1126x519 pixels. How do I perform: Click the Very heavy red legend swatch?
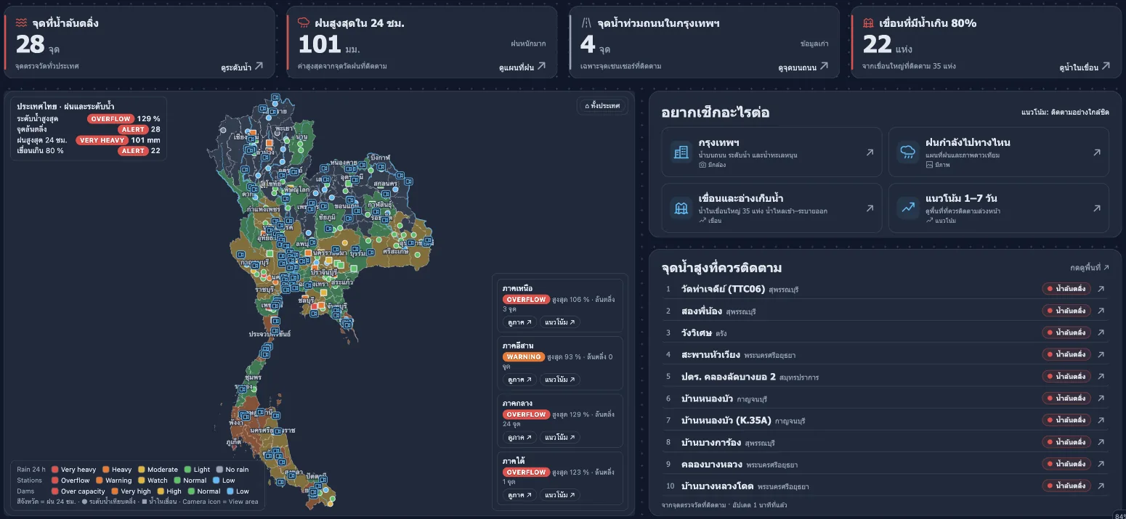tap(54, 470)
